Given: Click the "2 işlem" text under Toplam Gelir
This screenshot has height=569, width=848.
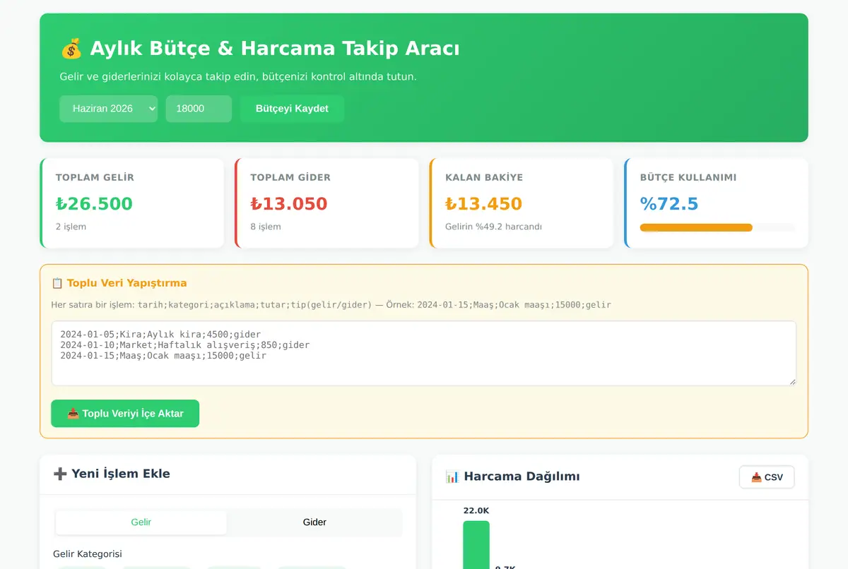Looking at the screenshot, I should pos(71,227).
